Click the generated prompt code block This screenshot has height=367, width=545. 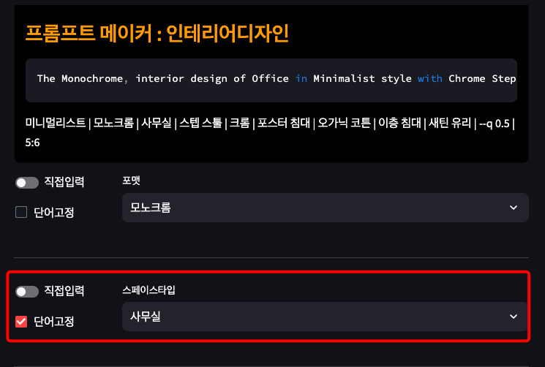point(271,80)
